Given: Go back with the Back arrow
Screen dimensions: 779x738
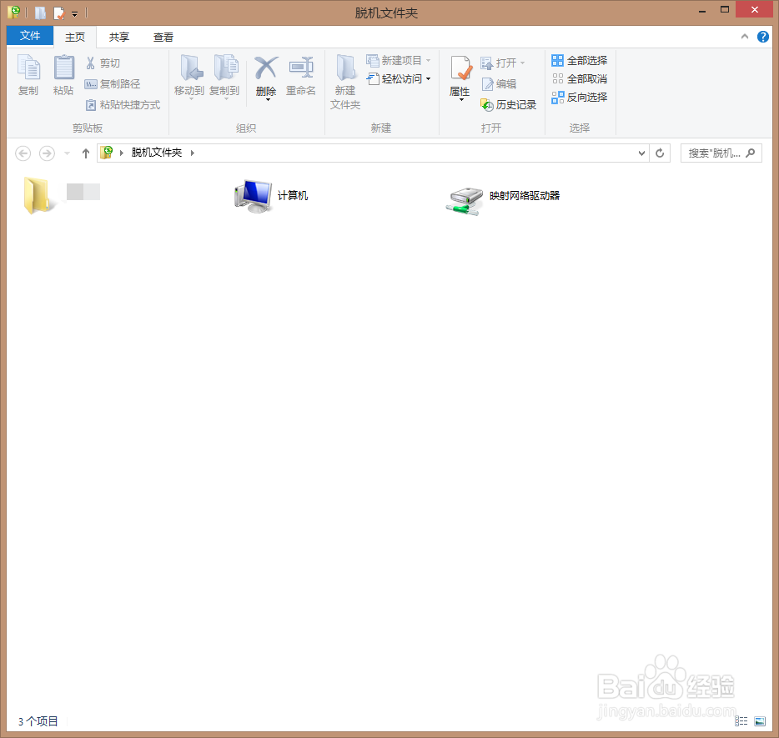Looking at the screenshot, I should [x=23, y=153].
